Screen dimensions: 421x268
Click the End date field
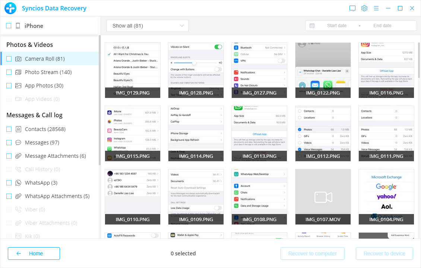[x=382, y=26]
